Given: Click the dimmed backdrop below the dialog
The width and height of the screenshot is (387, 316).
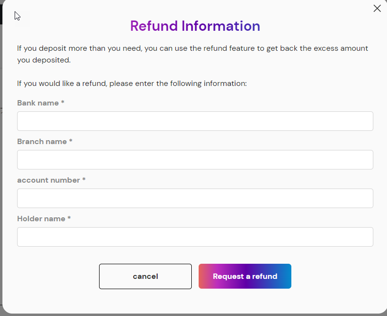Looking at the screenshot, I should point(195,315).
